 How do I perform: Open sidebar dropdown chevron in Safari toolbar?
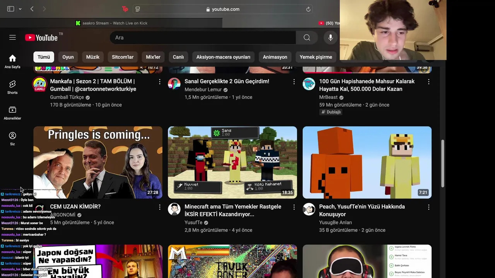coord(20,9)
